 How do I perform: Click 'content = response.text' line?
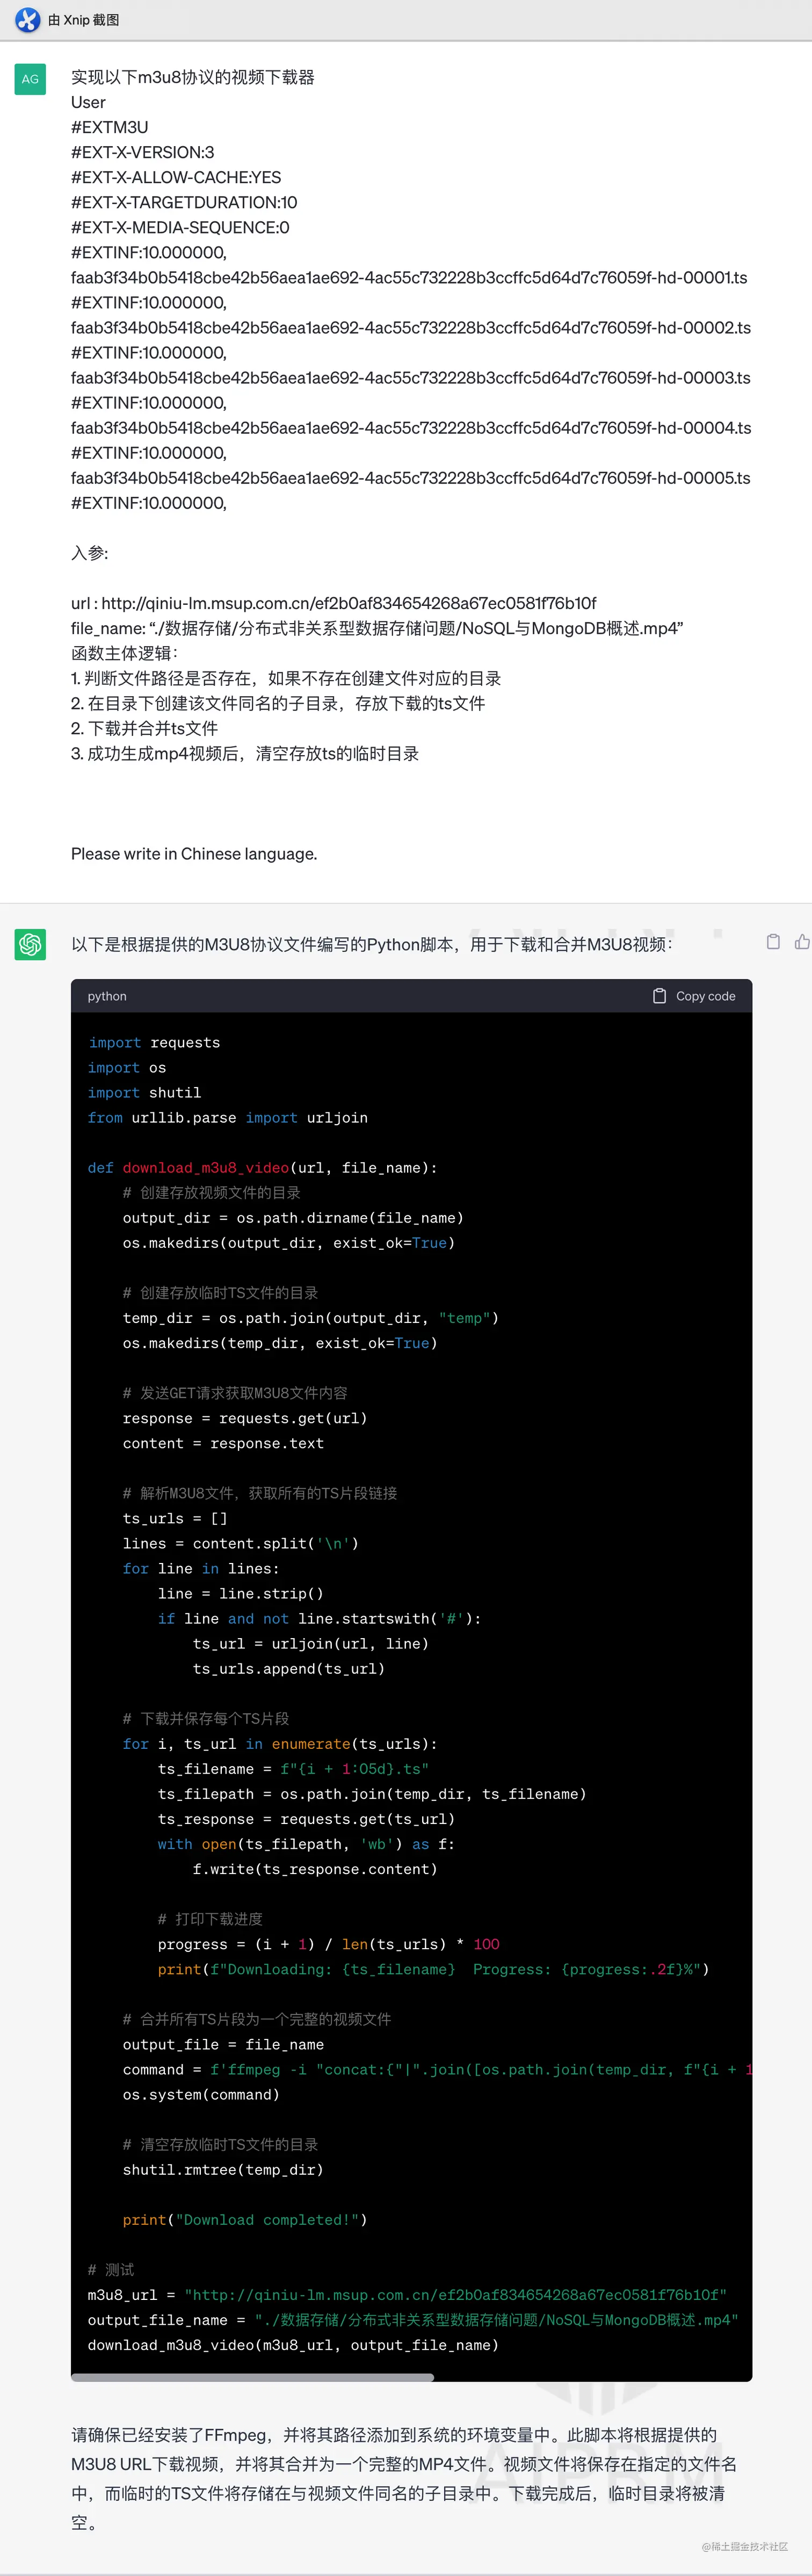[223, 1443]
